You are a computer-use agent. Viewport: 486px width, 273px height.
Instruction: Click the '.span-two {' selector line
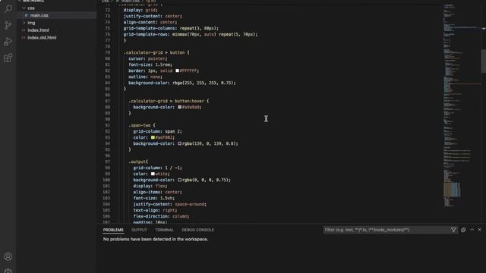142,125
